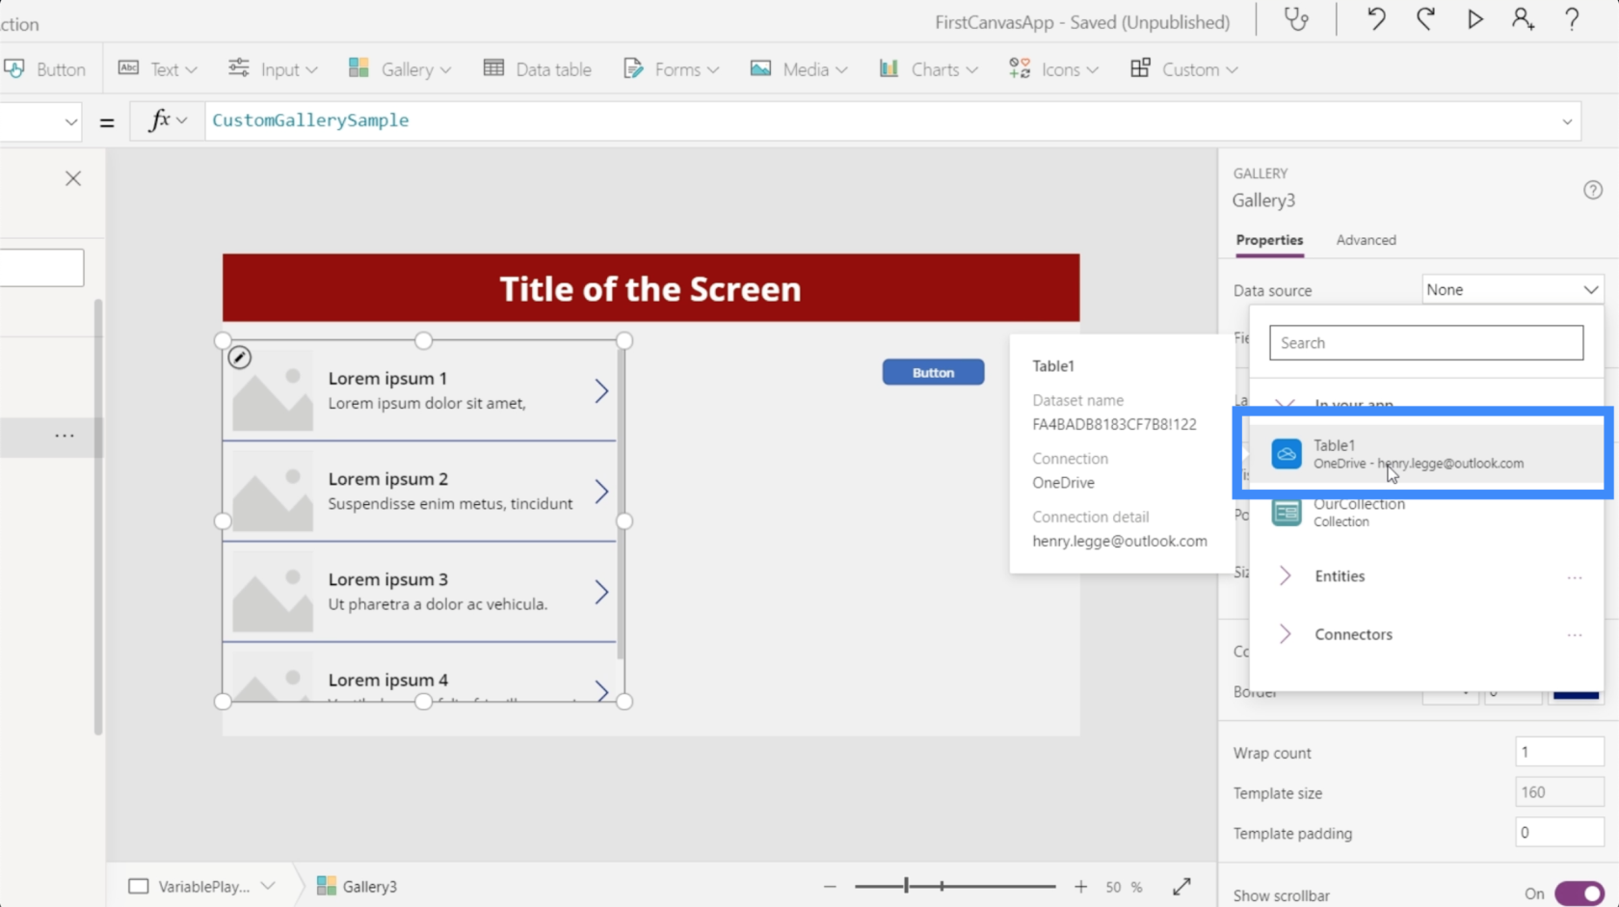Redo the last action
The image size is (1619, 907).
(x=1425, y=19)
